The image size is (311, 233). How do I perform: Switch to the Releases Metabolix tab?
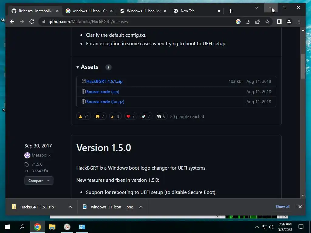35,11
